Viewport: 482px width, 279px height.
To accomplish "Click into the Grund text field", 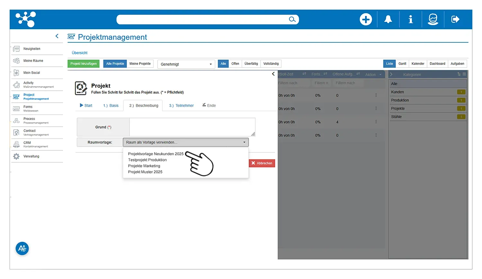I will coord(192,127).
